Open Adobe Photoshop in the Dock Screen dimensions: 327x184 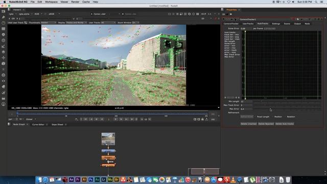[91, 179]
